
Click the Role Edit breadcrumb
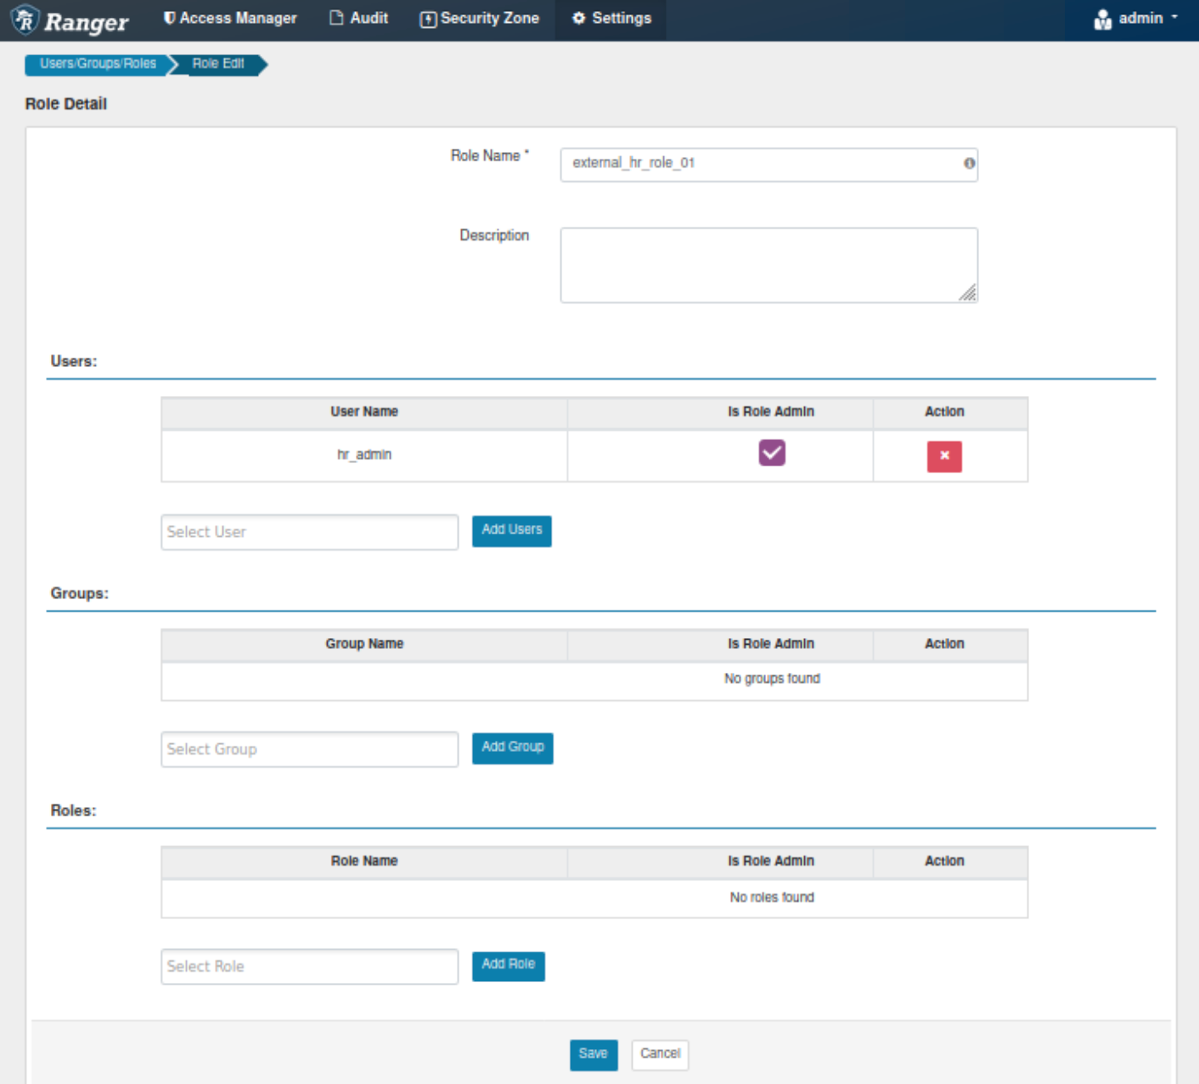[218, 64]
